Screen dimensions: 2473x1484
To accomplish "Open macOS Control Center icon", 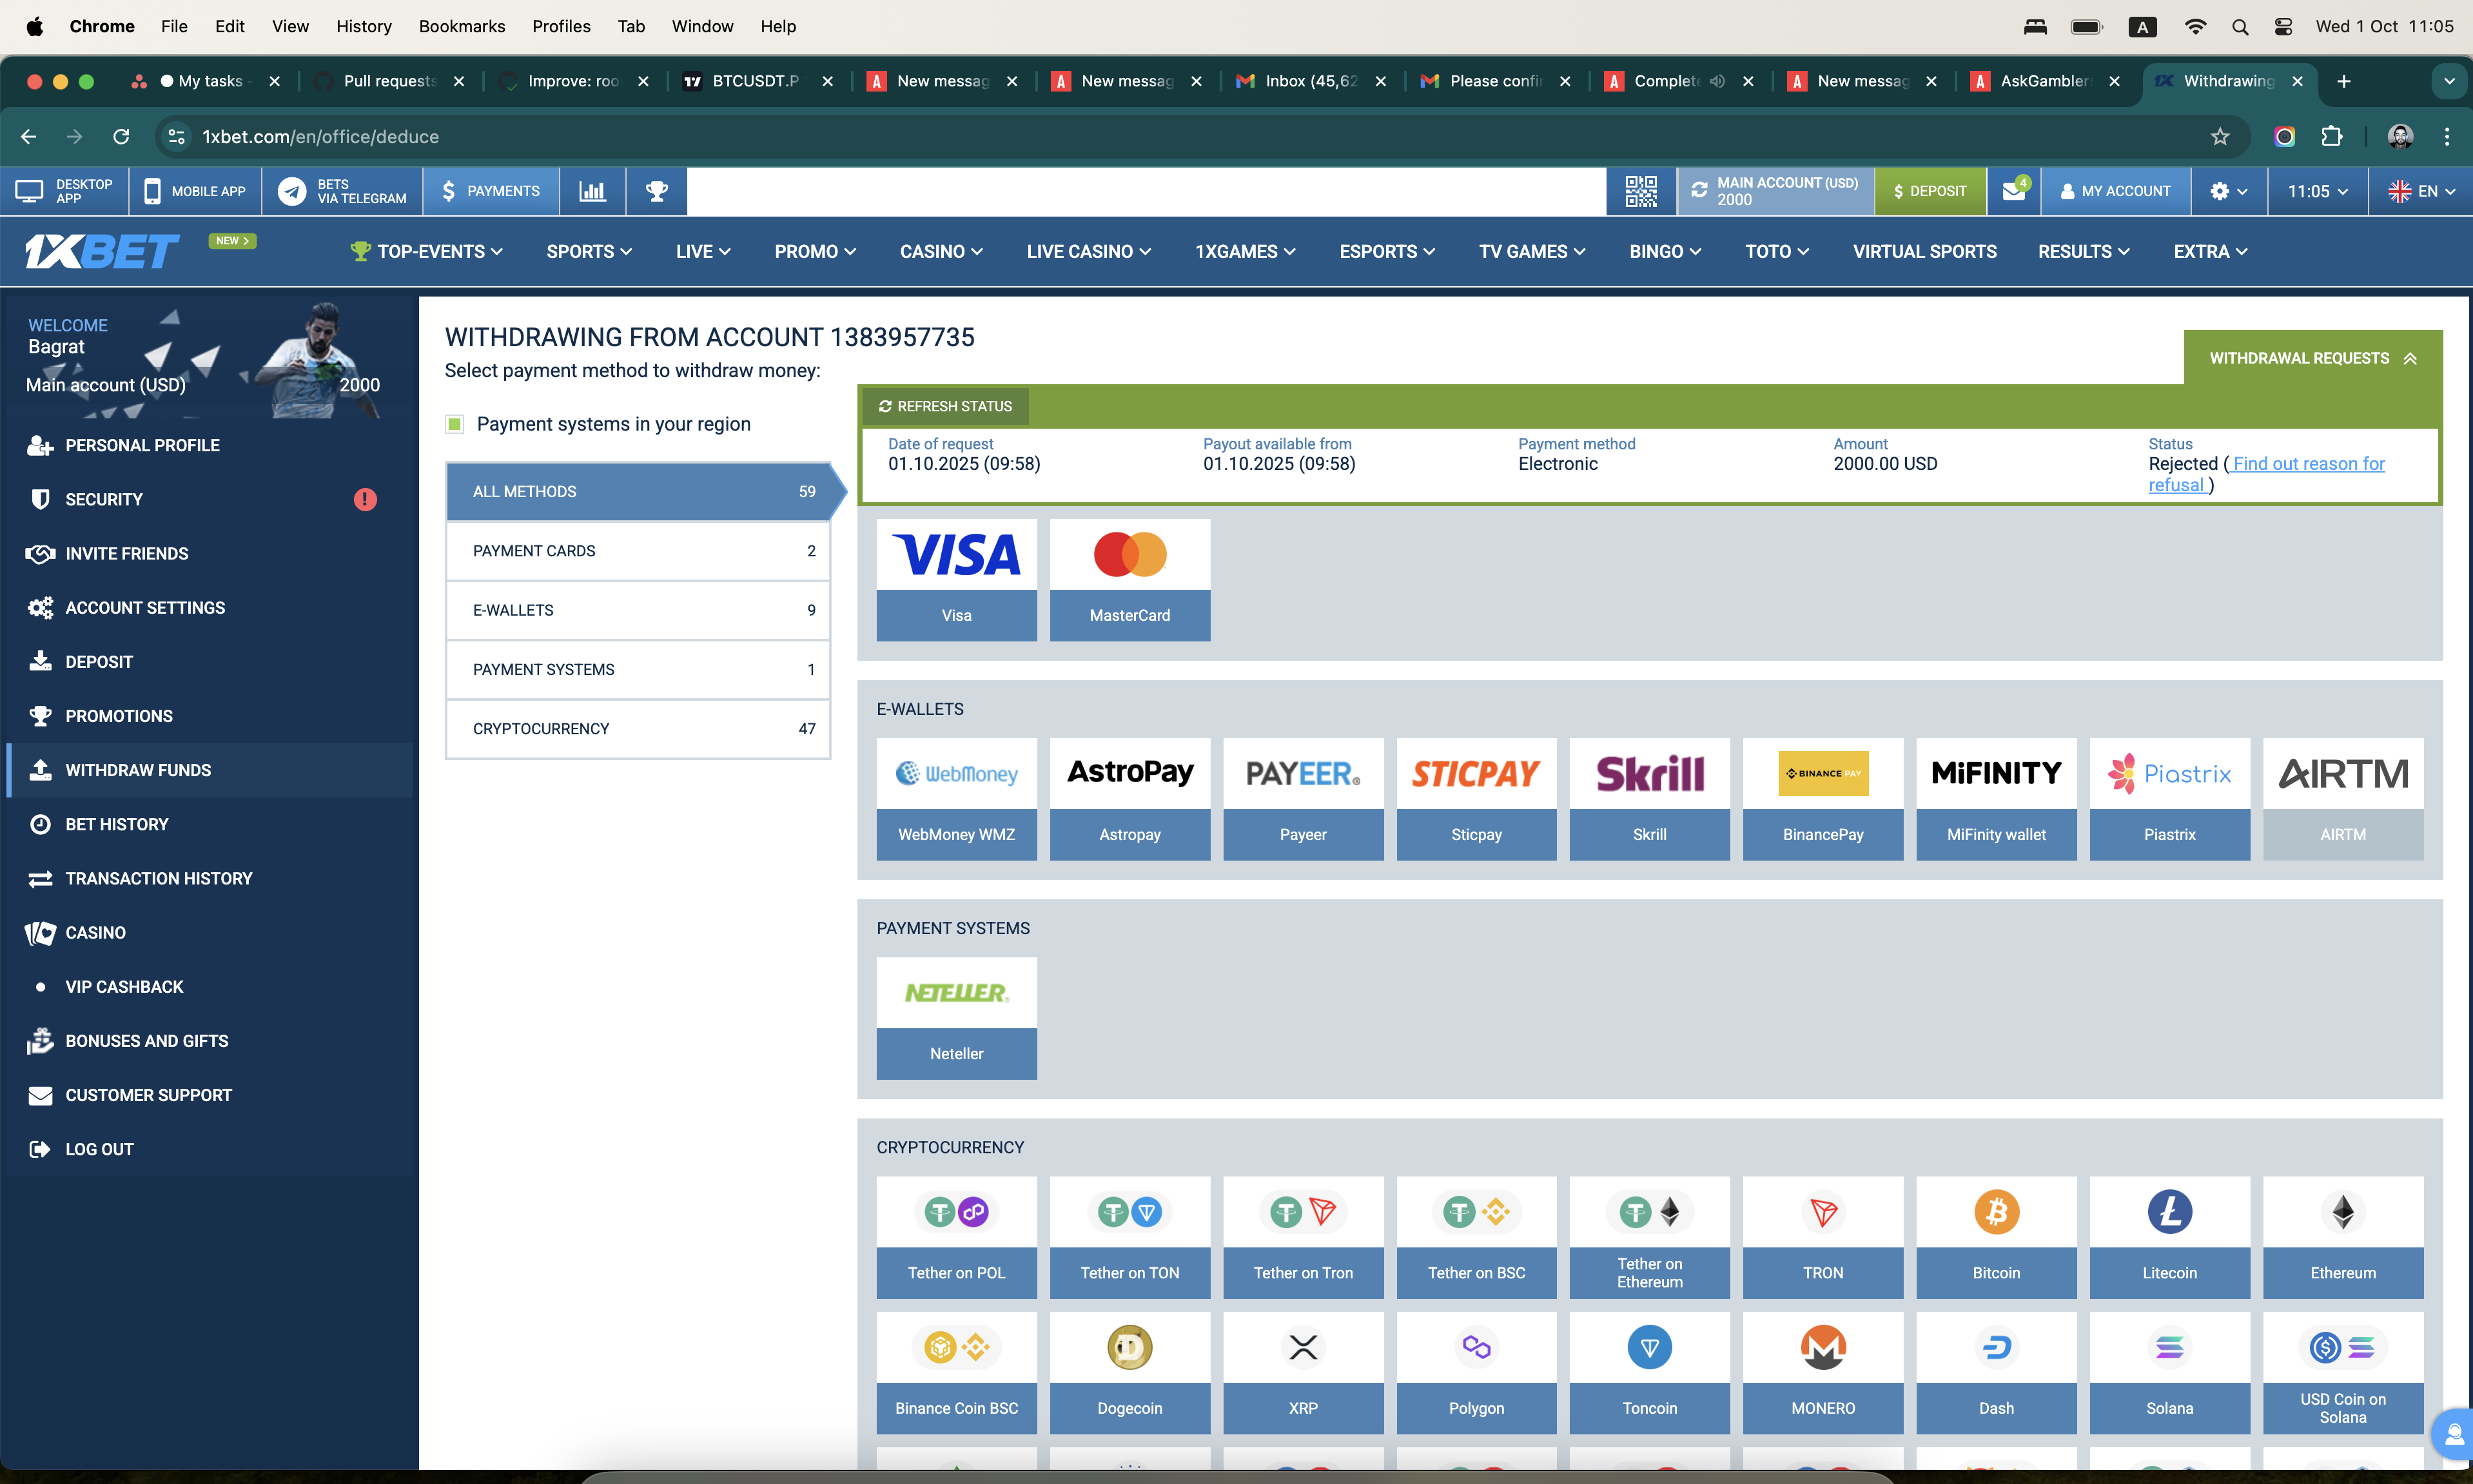I will point(2283,27).
